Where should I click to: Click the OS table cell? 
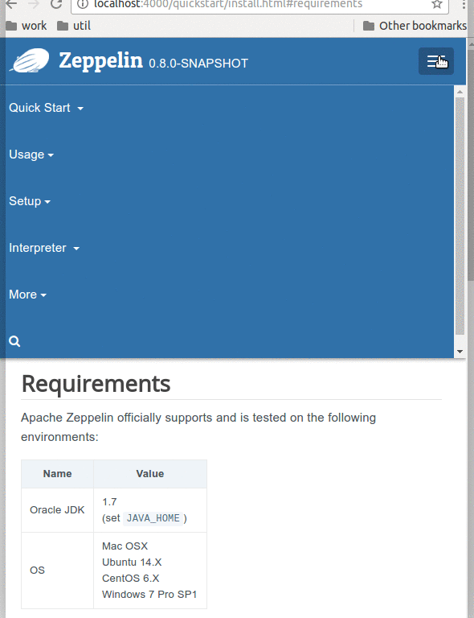(57, 571)
